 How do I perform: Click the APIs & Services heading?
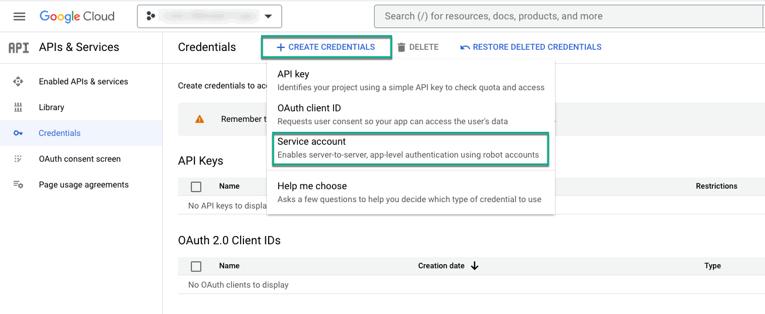79,47
